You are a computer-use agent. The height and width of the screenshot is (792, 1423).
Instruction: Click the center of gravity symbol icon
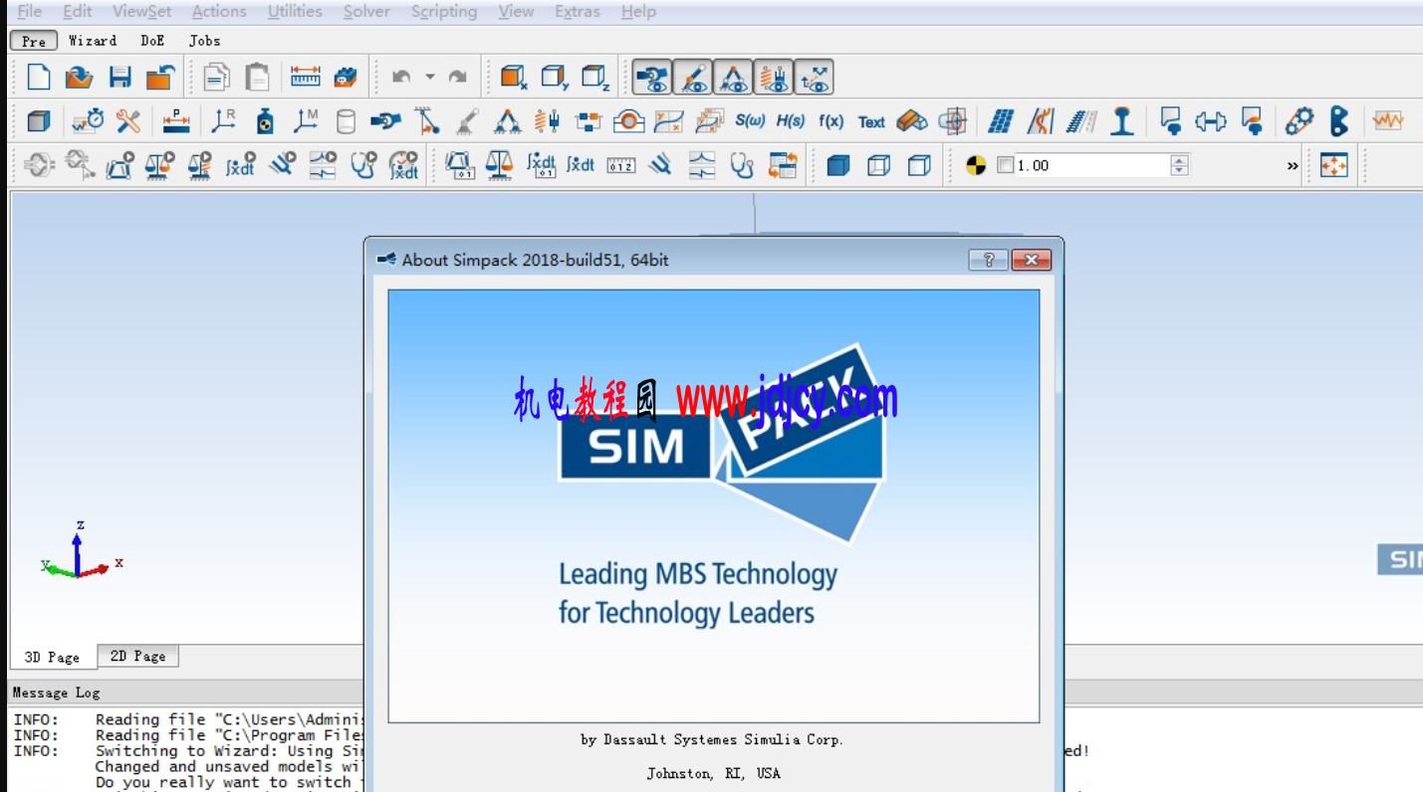pos(976,165)
